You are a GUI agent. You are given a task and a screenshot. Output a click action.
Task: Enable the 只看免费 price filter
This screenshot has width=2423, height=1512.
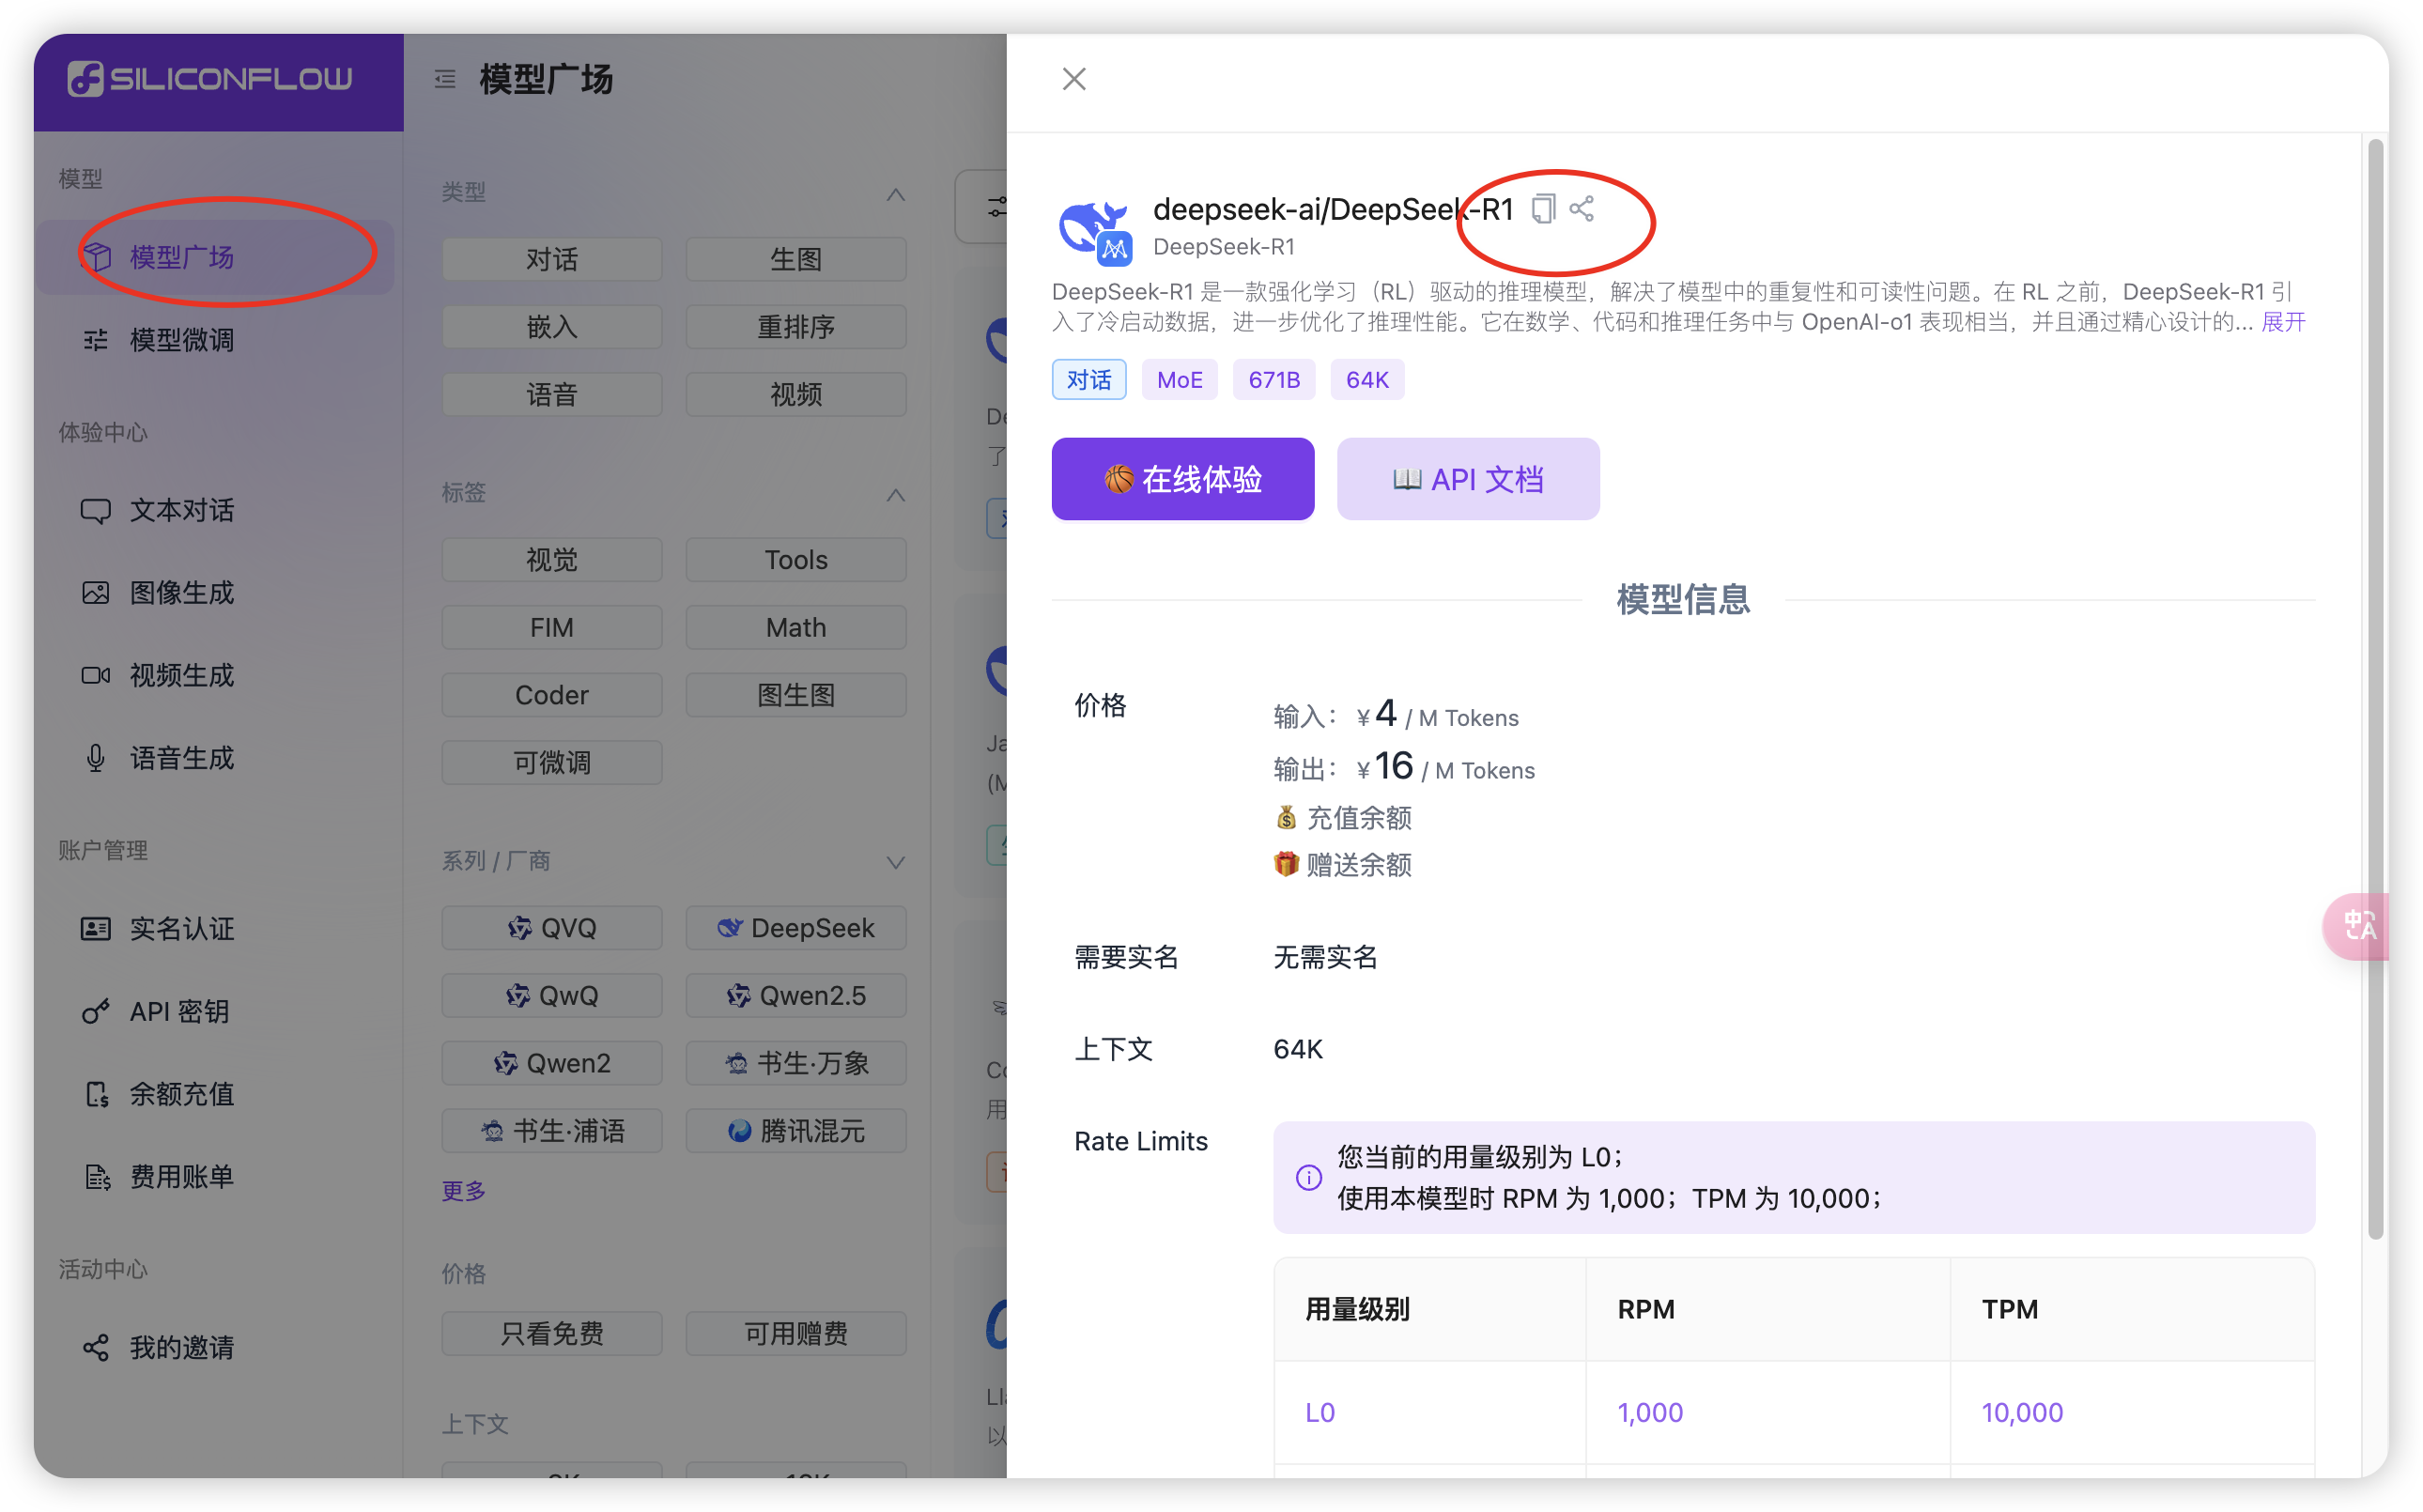point(552,1333)
